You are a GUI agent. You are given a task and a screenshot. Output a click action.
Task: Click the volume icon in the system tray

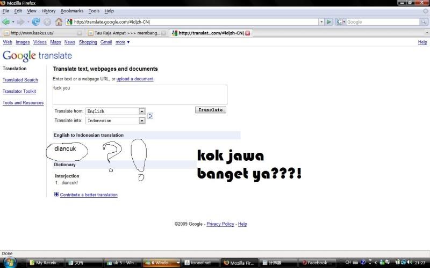(410, 262)
